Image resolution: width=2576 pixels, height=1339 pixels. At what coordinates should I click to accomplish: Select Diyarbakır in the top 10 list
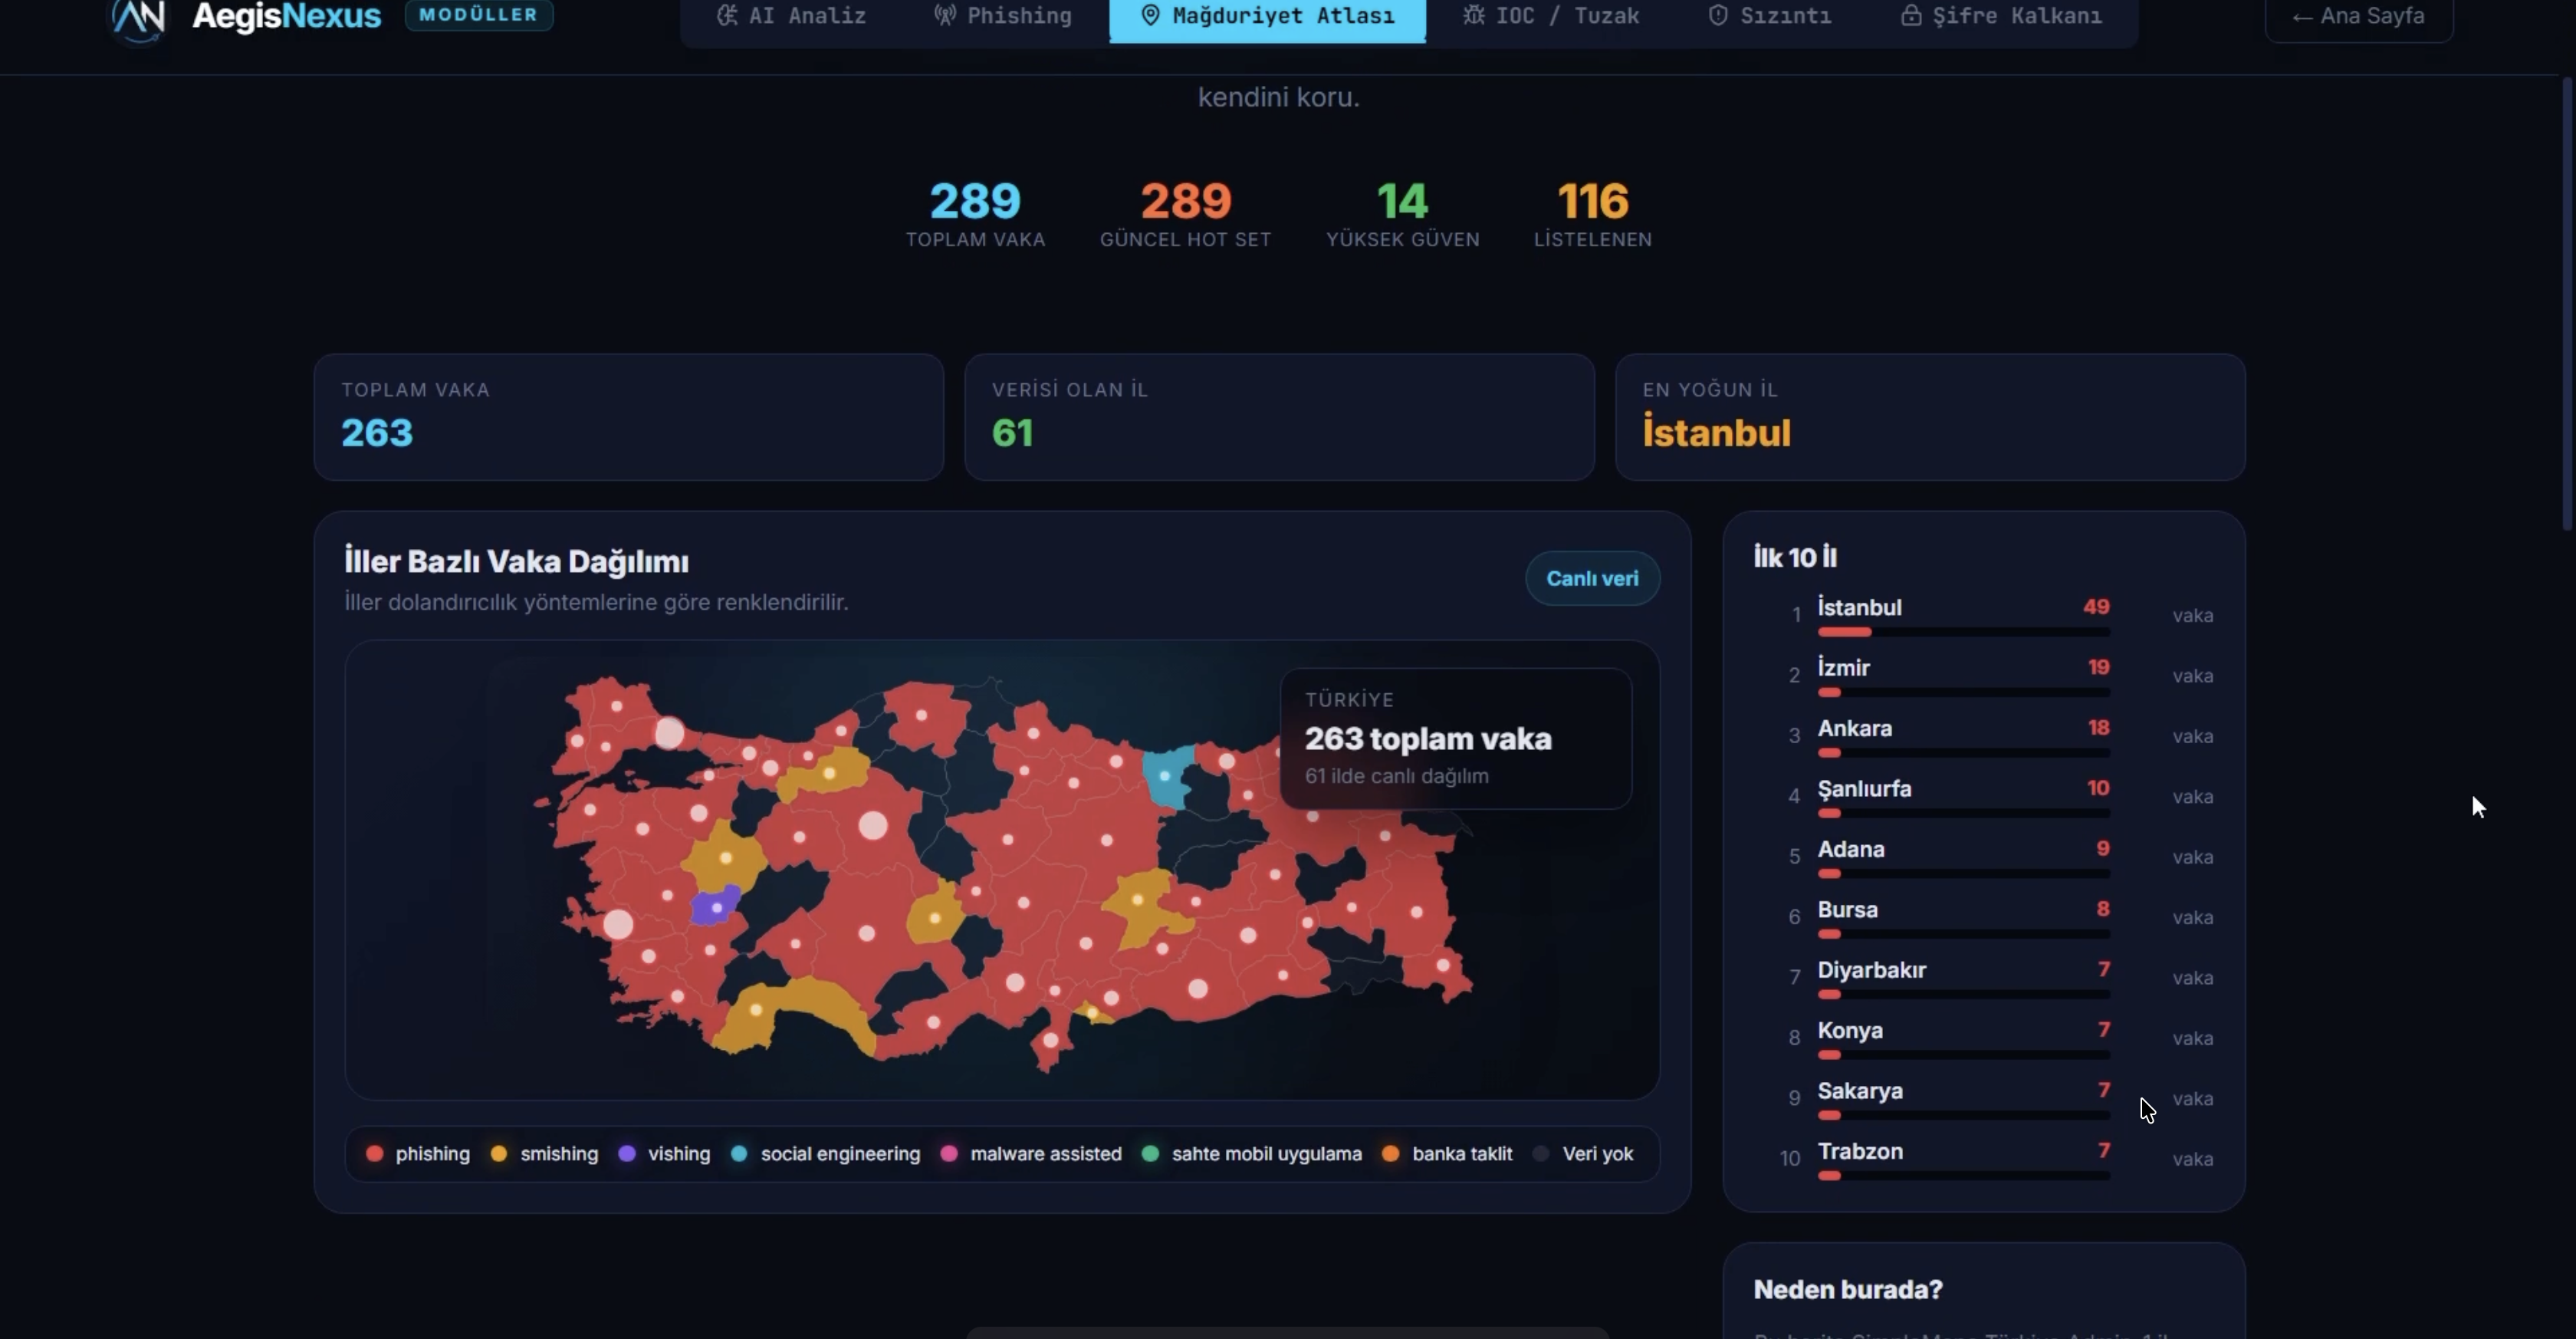pos(1983,978)
